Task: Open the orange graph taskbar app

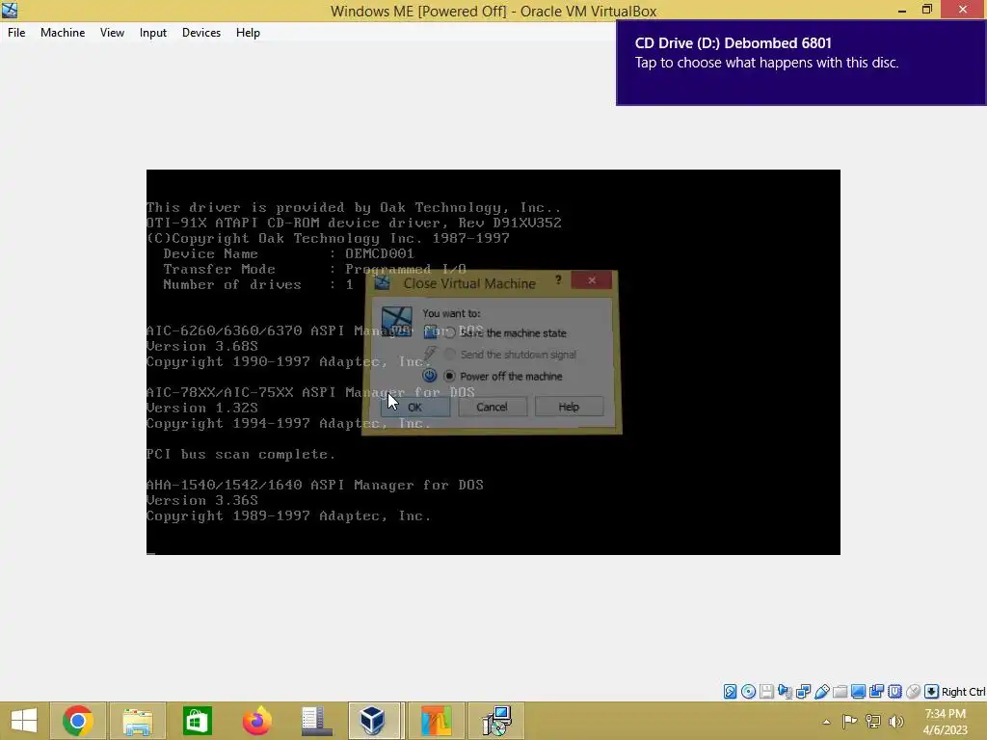Action: click(x=437, y=721)
